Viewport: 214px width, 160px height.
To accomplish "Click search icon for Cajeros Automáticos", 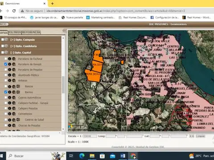I will click(x=14, y=97).
